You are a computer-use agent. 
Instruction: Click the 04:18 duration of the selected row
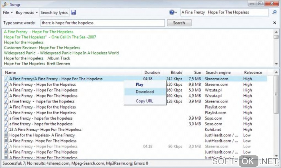click(x=148, y=79)
